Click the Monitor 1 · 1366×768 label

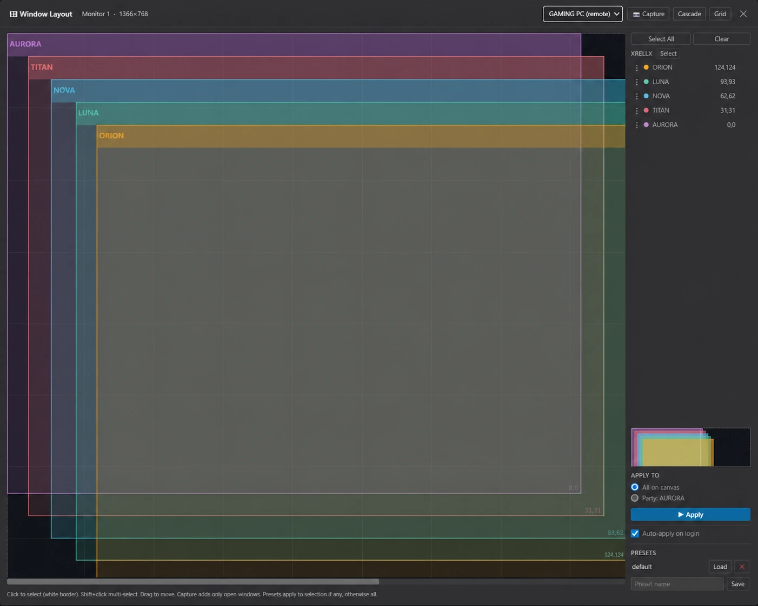(x=115, y=14)
